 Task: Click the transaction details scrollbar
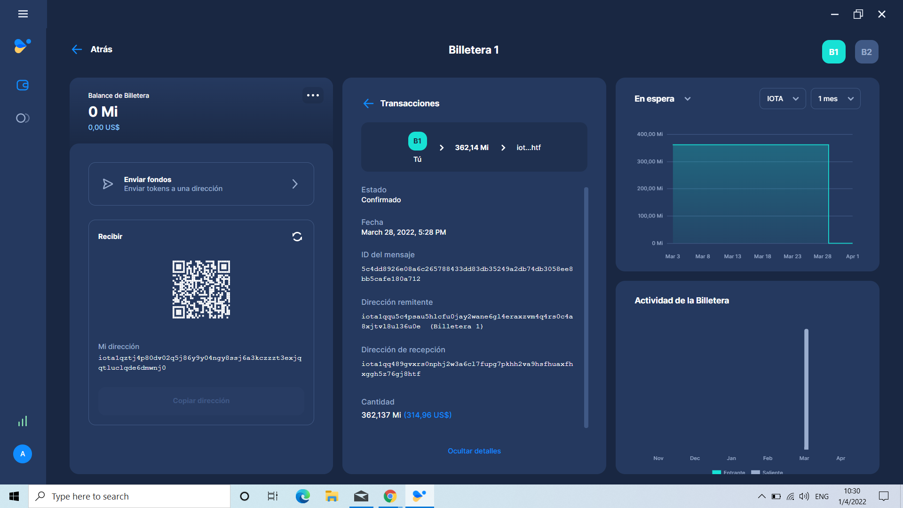pos(586,308)
